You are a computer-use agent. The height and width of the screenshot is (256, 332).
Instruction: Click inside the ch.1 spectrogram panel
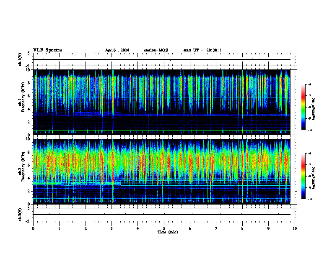coord(162,102)
